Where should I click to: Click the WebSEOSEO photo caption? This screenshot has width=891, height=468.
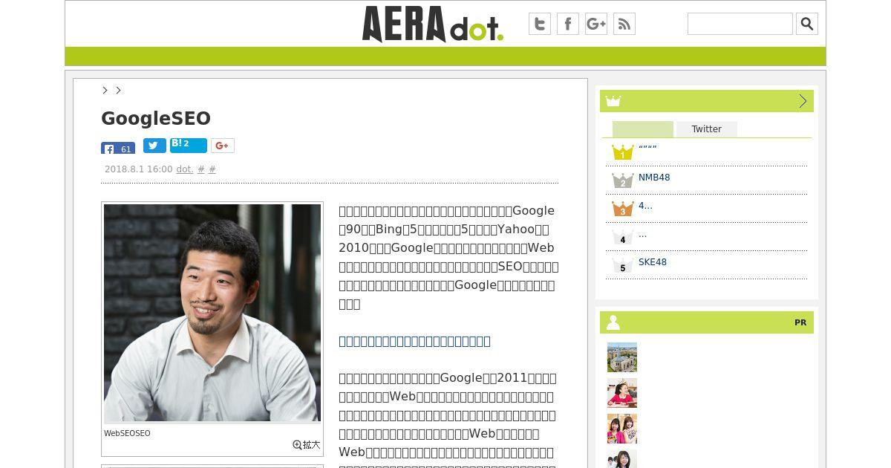(127, 433)
